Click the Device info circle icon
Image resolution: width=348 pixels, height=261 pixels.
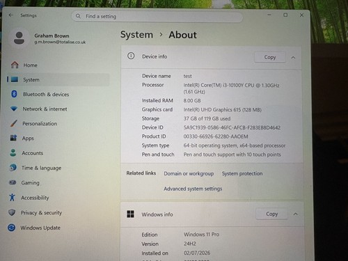[x=131, y=56]
